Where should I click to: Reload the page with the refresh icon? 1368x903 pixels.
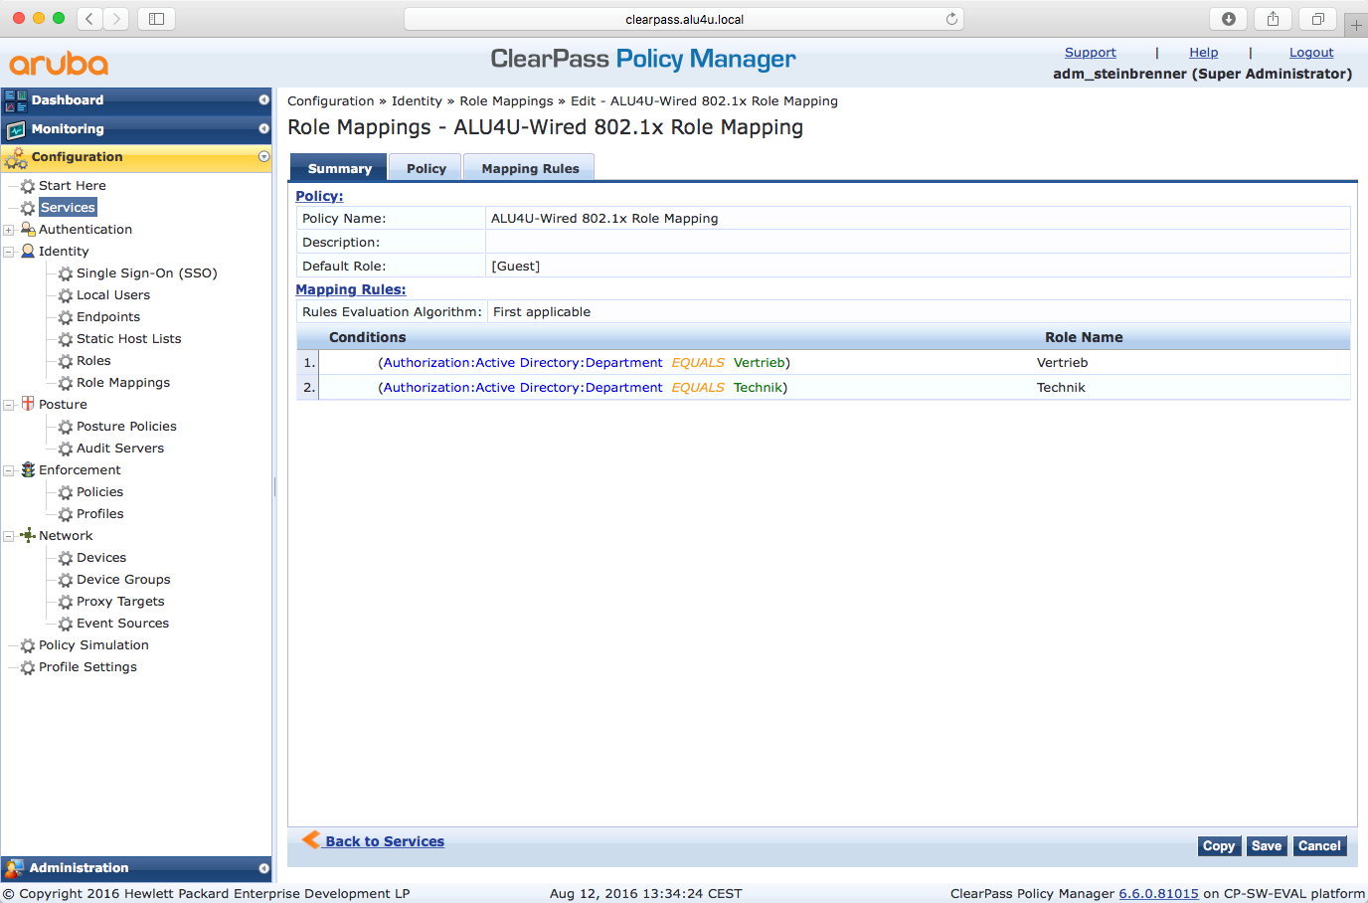(951, 19)
